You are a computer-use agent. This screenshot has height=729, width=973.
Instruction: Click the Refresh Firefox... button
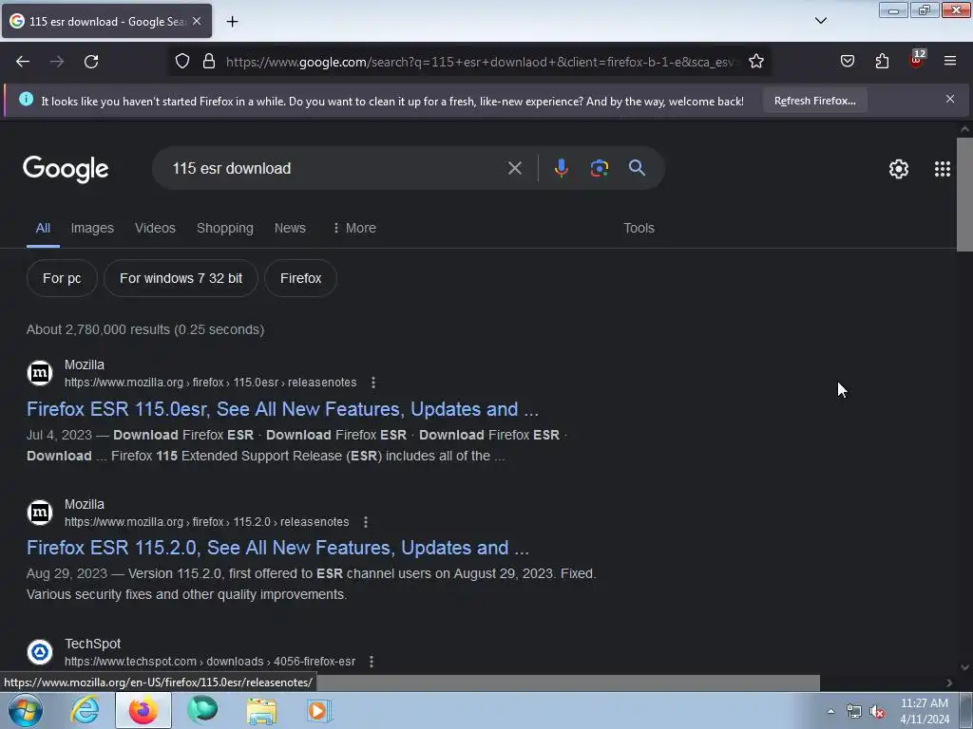[x=814, y=101]
